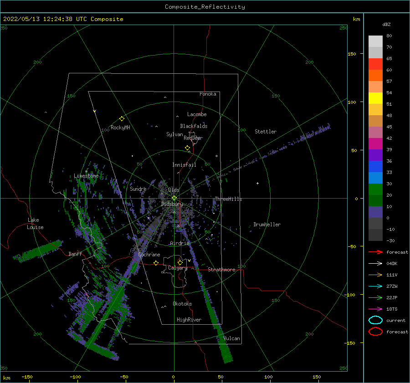Click the green 30 dBZ color swatch
Image resolution: width=410 pixels, height=383 pixels.
point(375,189)
